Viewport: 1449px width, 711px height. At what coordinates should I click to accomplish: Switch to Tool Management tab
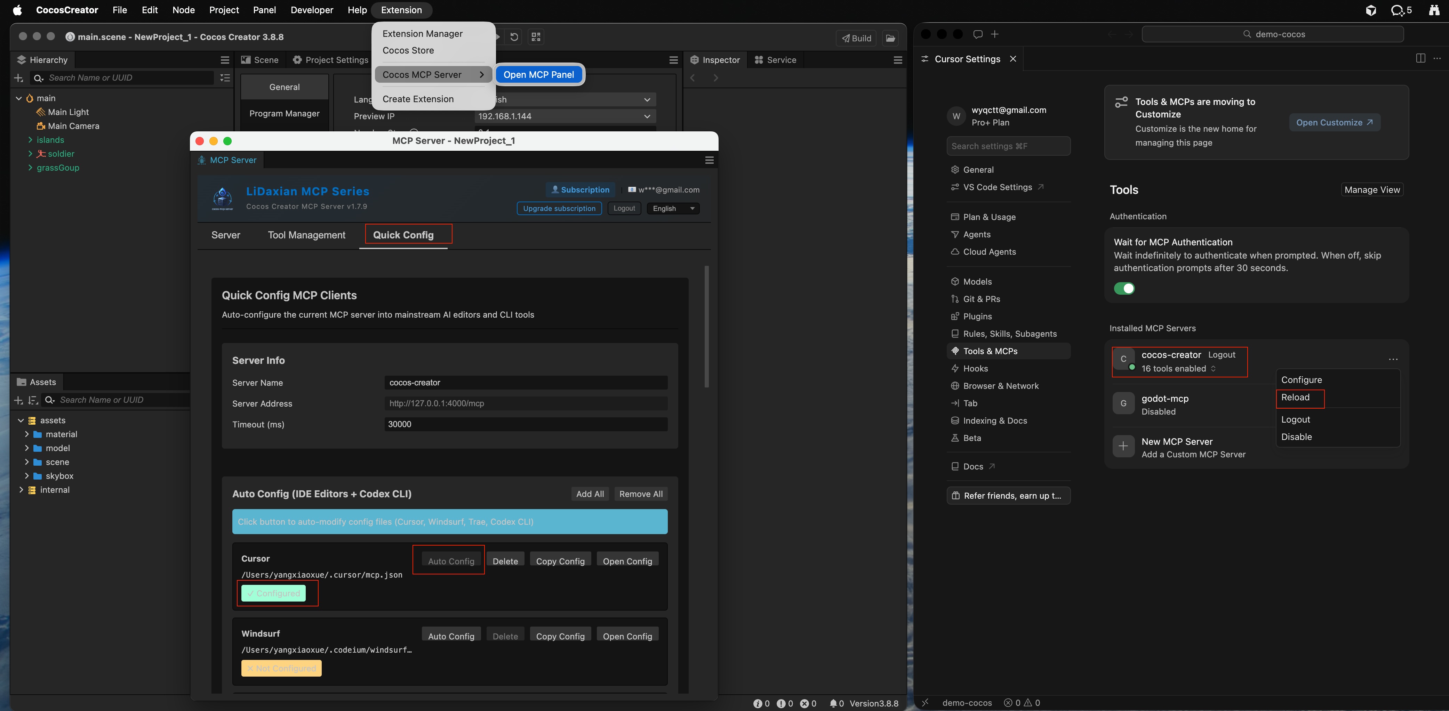306,235
